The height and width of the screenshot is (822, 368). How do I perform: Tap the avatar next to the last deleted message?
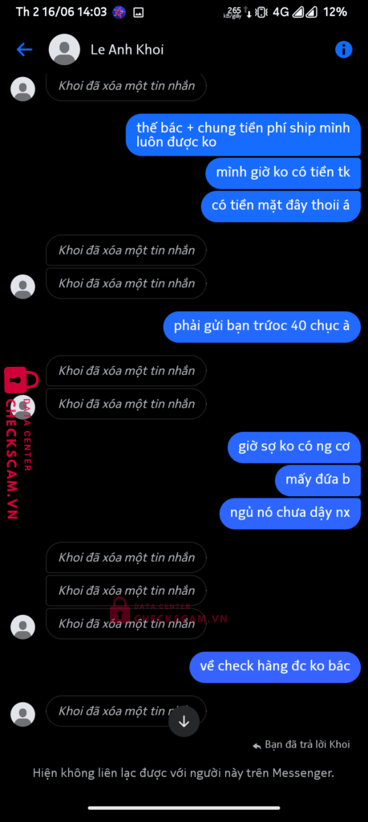coord(23,714)
